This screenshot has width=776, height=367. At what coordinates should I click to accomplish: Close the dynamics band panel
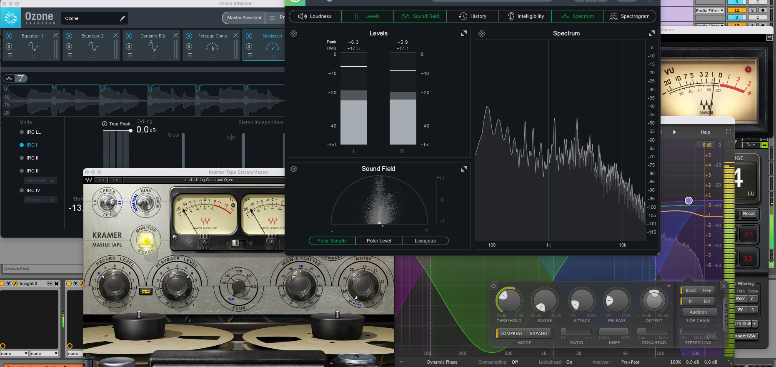(724, 286)
